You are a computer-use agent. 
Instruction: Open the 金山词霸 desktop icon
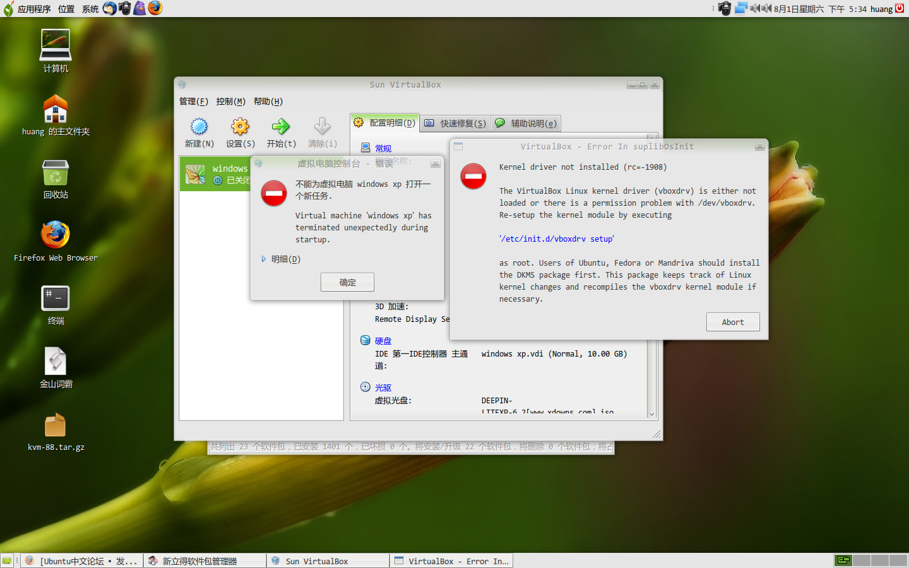[56, 362]
